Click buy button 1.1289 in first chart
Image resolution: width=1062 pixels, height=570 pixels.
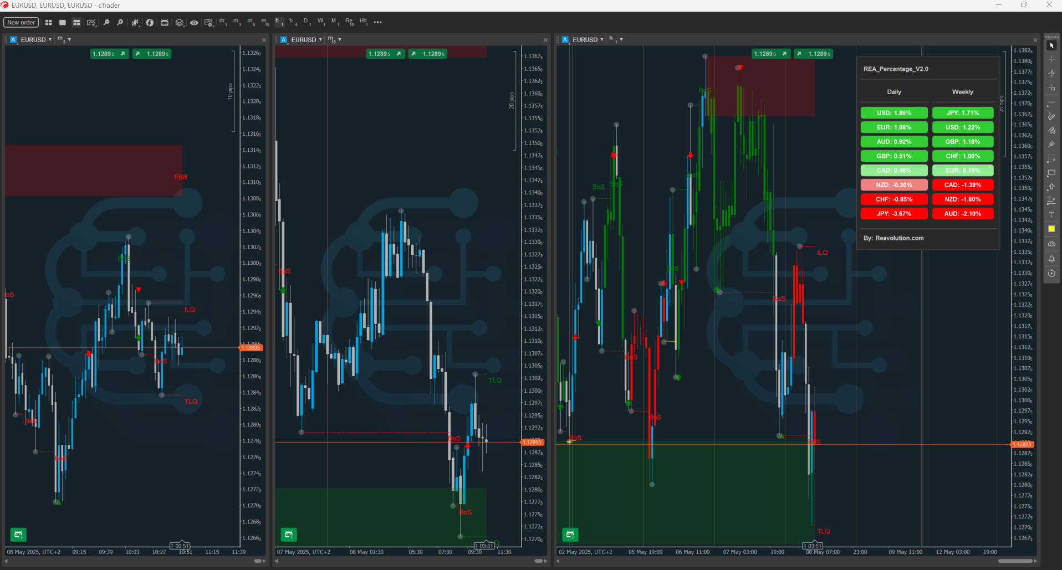tap(152, 54)
